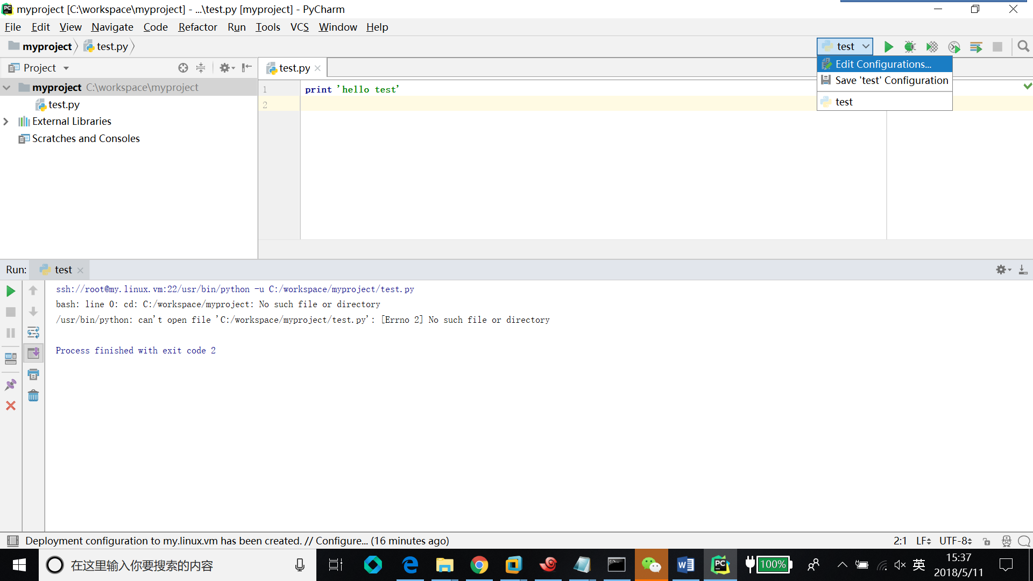Viewport: 1033px width, 581px height.
Task: Open File Explorer from taskbar
Action: pyautogui.click(x=444, y=565)
